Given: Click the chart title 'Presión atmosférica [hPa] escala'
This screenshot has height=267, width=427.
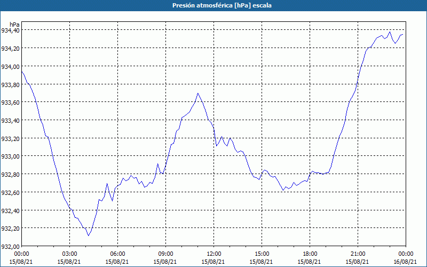Looking at the screenshot, I should pyautogui.click(x=222, y=5).
